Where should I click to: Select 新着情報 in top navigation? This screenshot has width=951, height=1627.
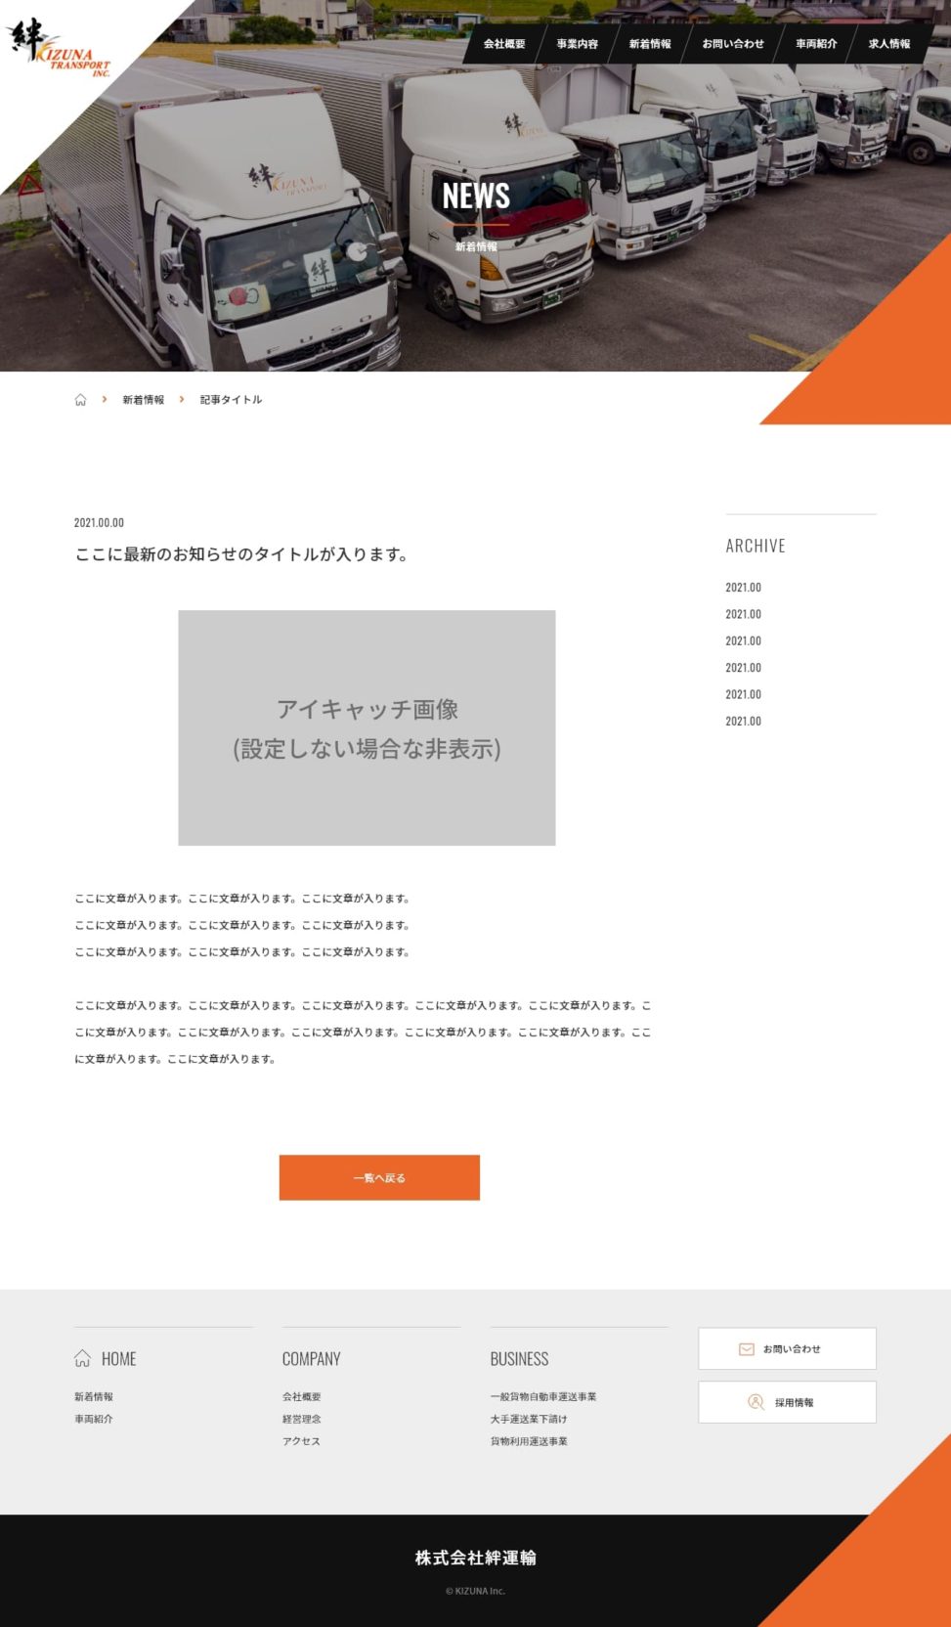650,44
